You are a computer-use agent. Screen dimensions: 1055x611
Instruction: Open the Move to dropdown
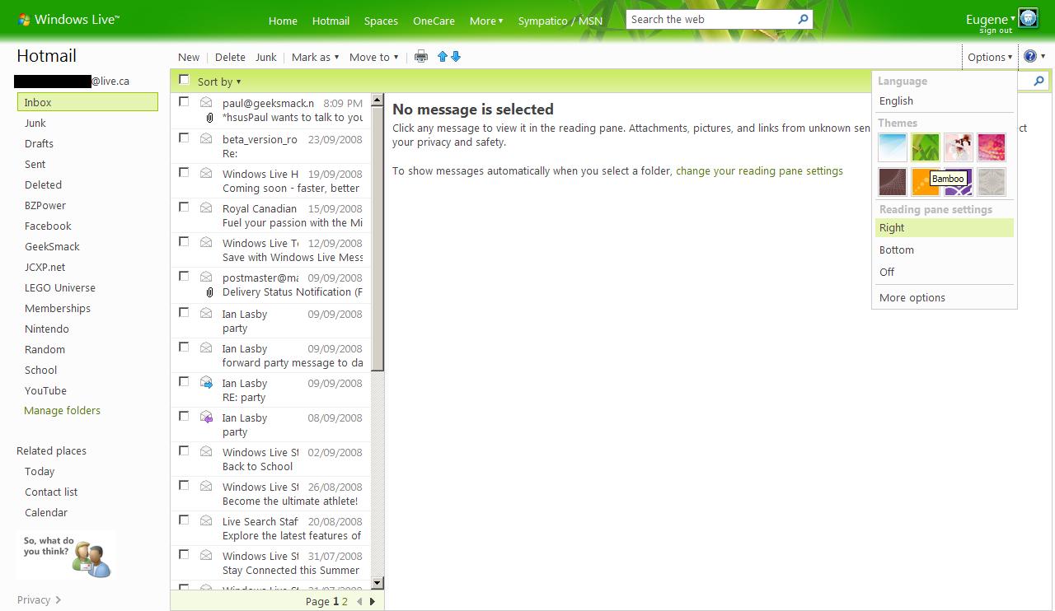pyautogui.click(x=373, y=57)
